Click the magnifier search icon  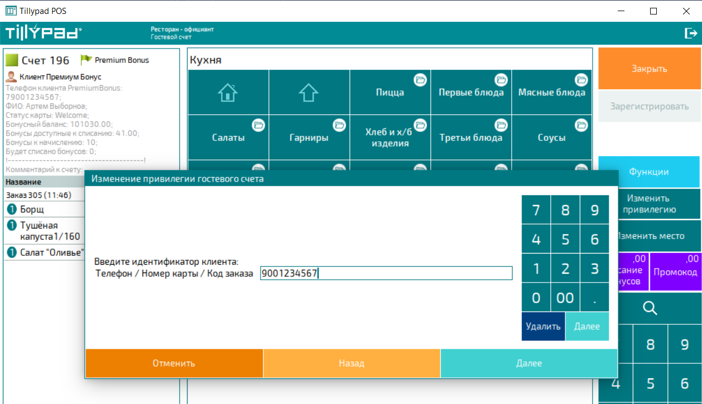(650, 308)
